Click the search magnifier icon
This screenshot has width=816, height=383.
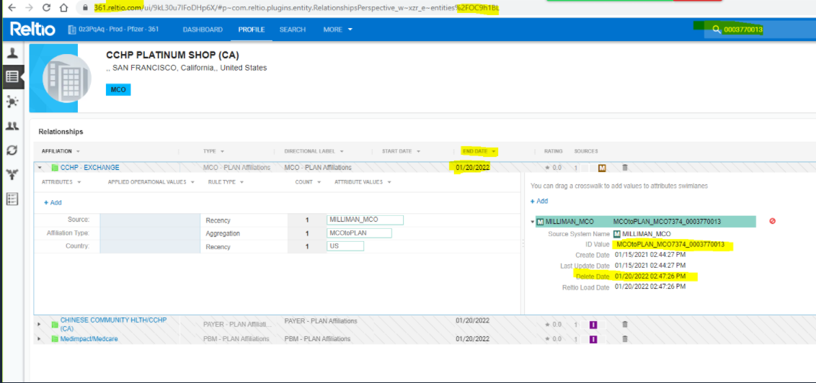click(x=717, y=30)
